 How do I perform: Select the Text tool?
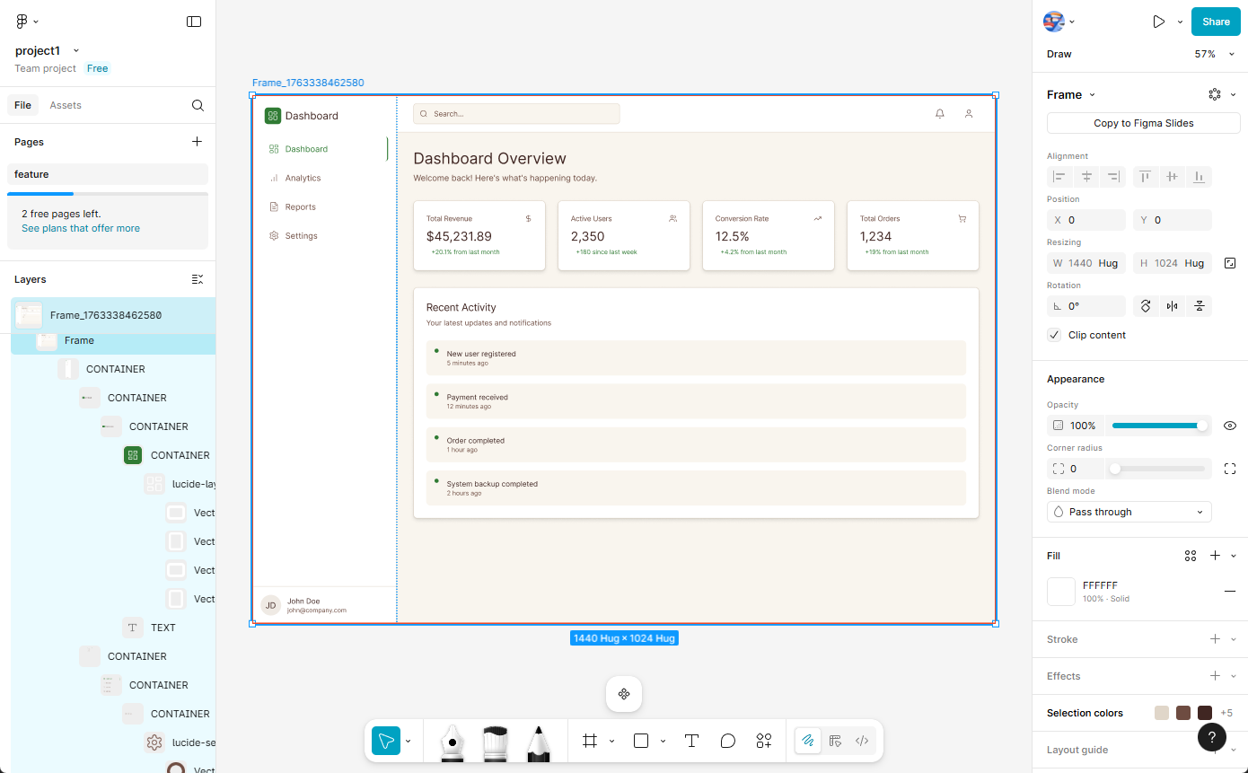pyautogui.click(x=691, y=741)
